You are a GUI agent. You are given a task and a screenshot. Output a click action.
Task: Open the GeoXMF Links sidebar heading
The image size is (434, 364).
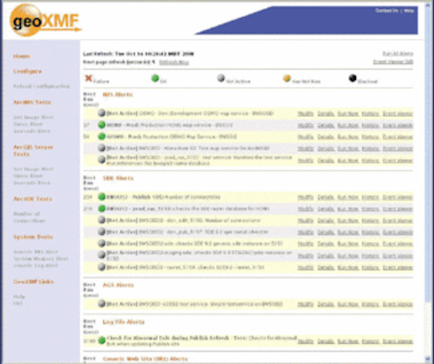pyautogui.click(x=33, y=282)
